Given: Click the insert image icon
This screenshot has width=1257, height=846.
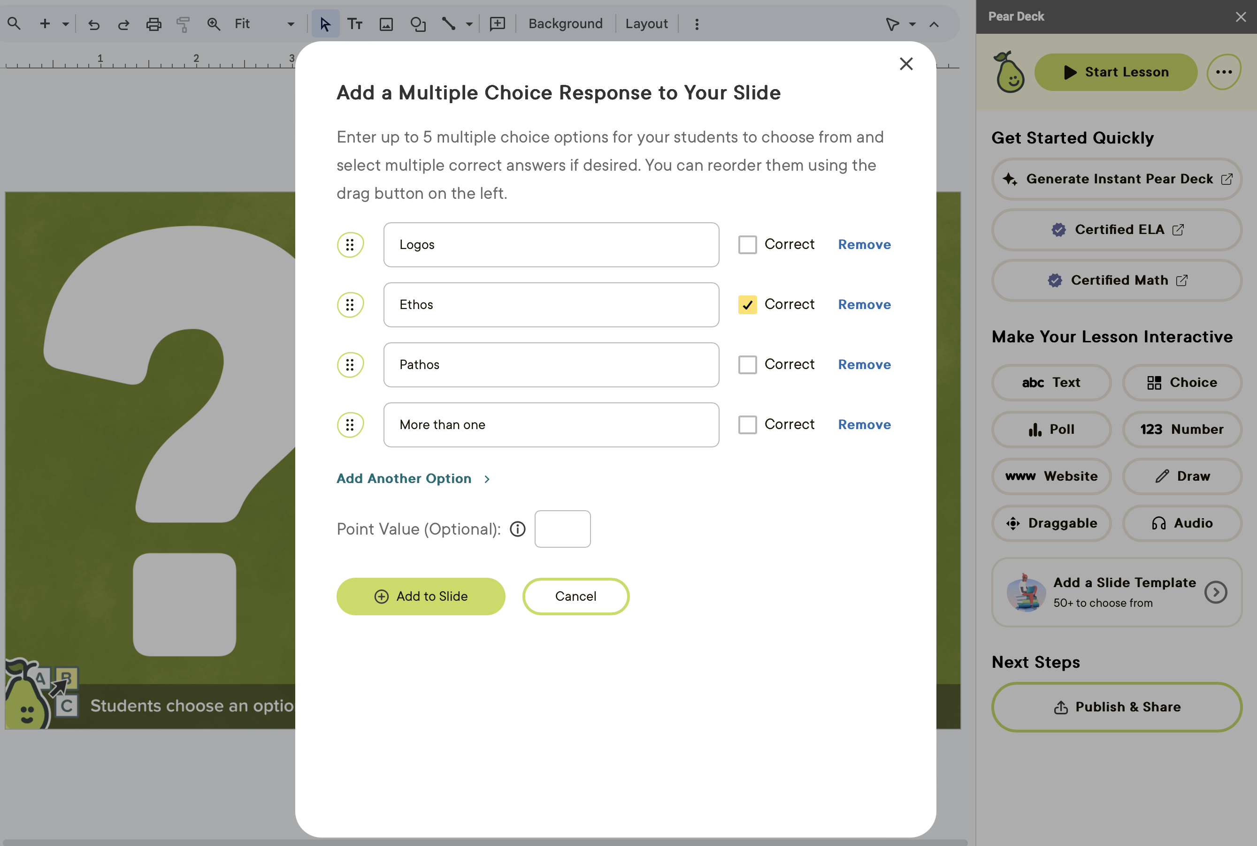Looking at the screenshot, I should click(386, 24).
